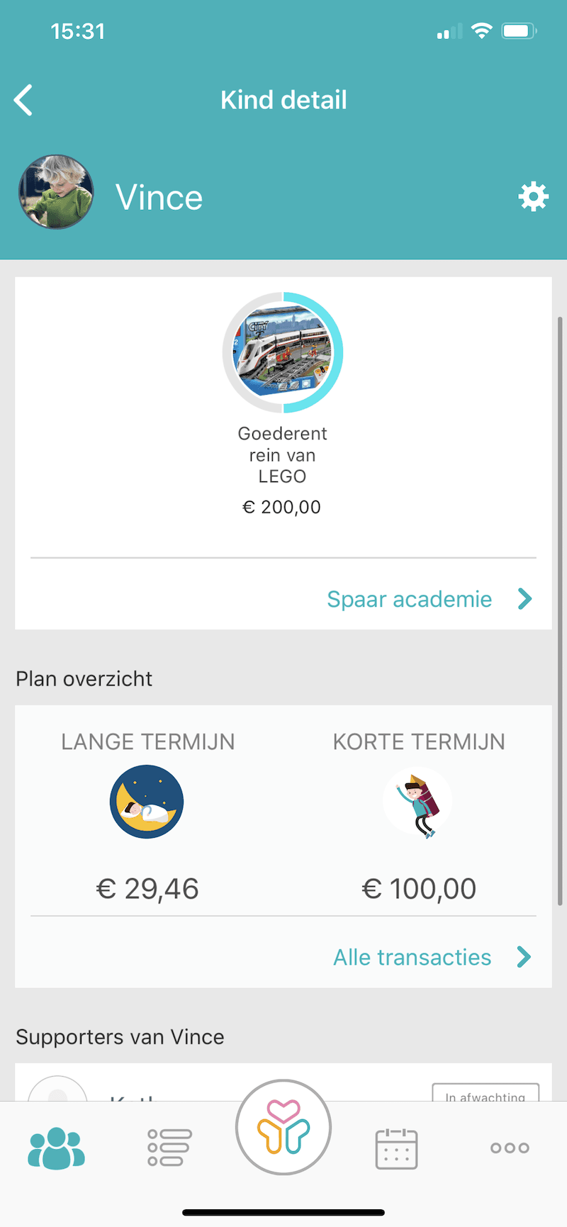Open Vince's settings gear
This screenshot has height=1227, width=567.
[x=533, y=196]
